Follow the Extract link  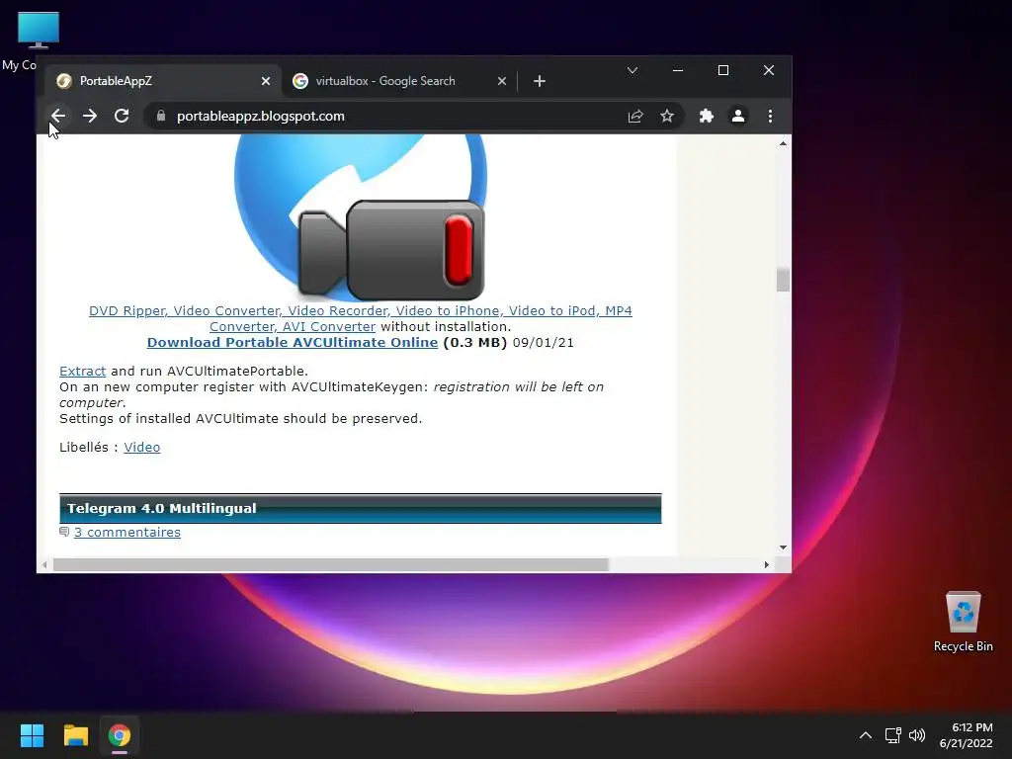(83, 372)
